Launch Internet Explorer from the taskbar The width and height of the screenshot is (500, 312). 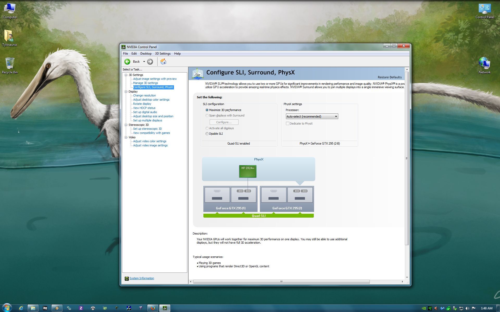click(x=21, y=308)
